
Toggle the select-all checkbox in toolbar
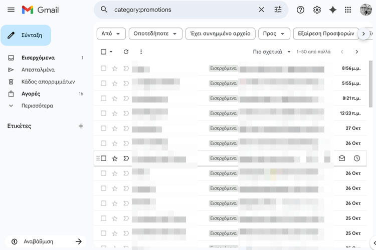pyautogui.click(x=104, y=51)
